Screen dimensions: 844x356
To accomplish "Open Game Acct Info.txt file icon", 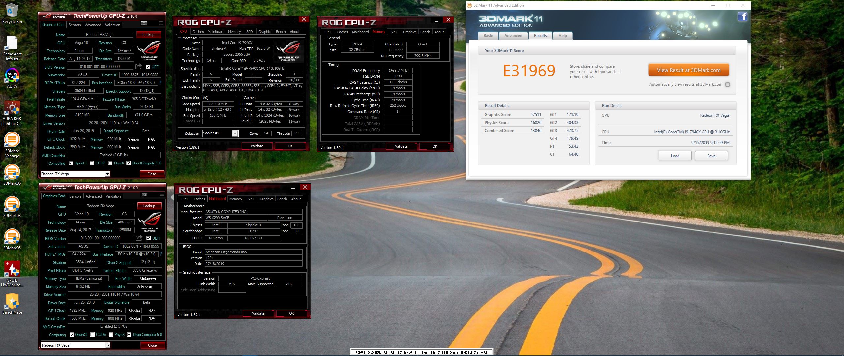I will [x=12, y=48].
